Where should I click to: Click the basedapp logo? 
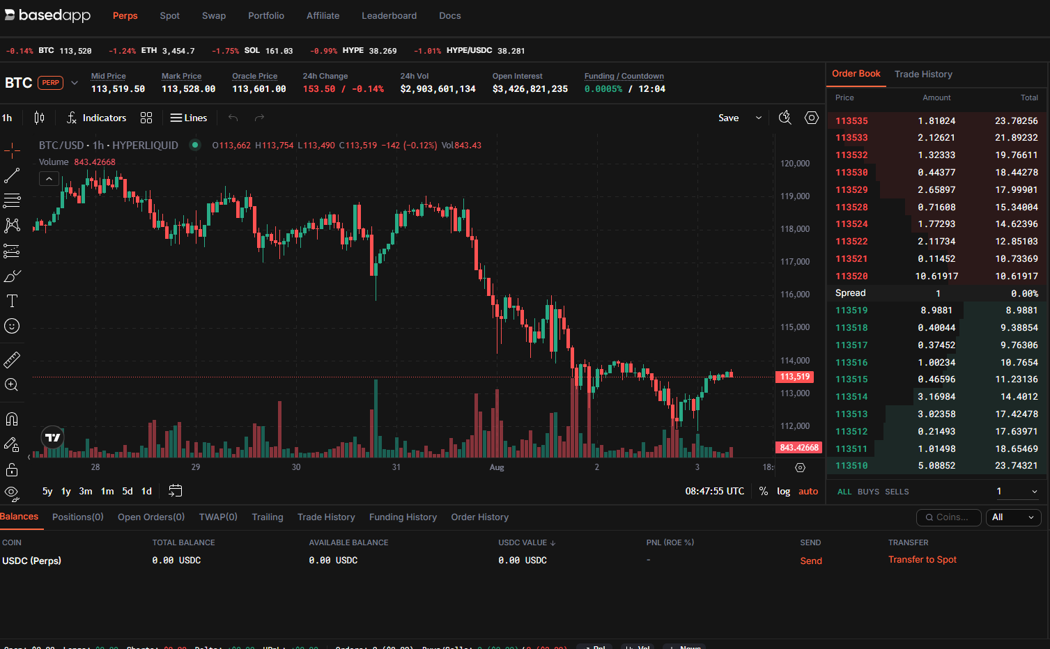(x=47, y=15)
